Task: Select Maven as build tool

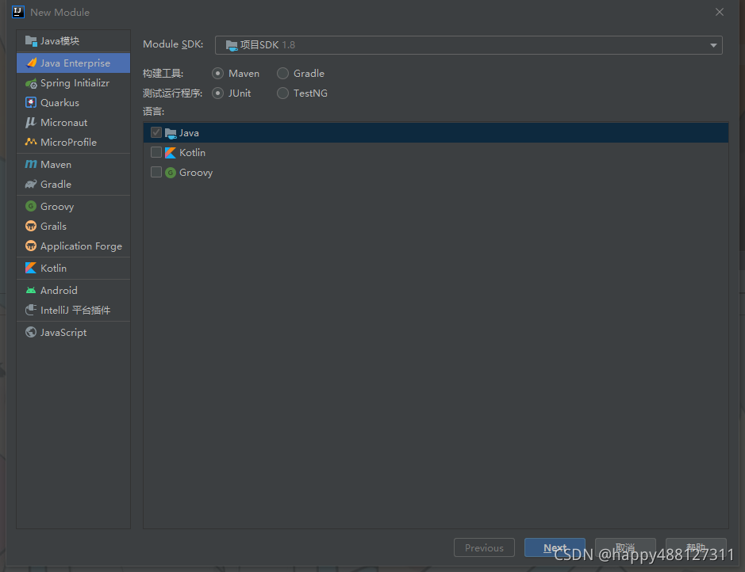Action: pos(217,74)
